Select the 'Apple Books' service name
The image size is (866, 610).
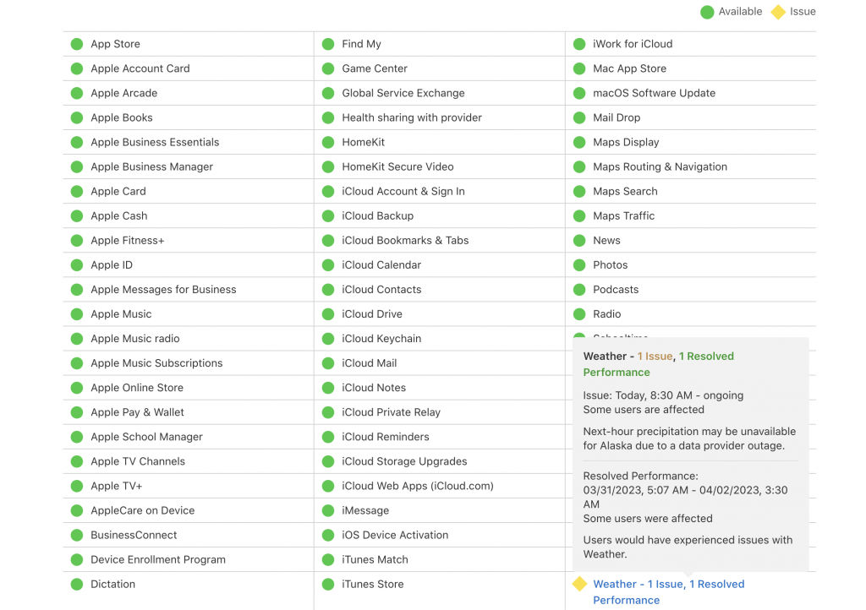[122, 117]
